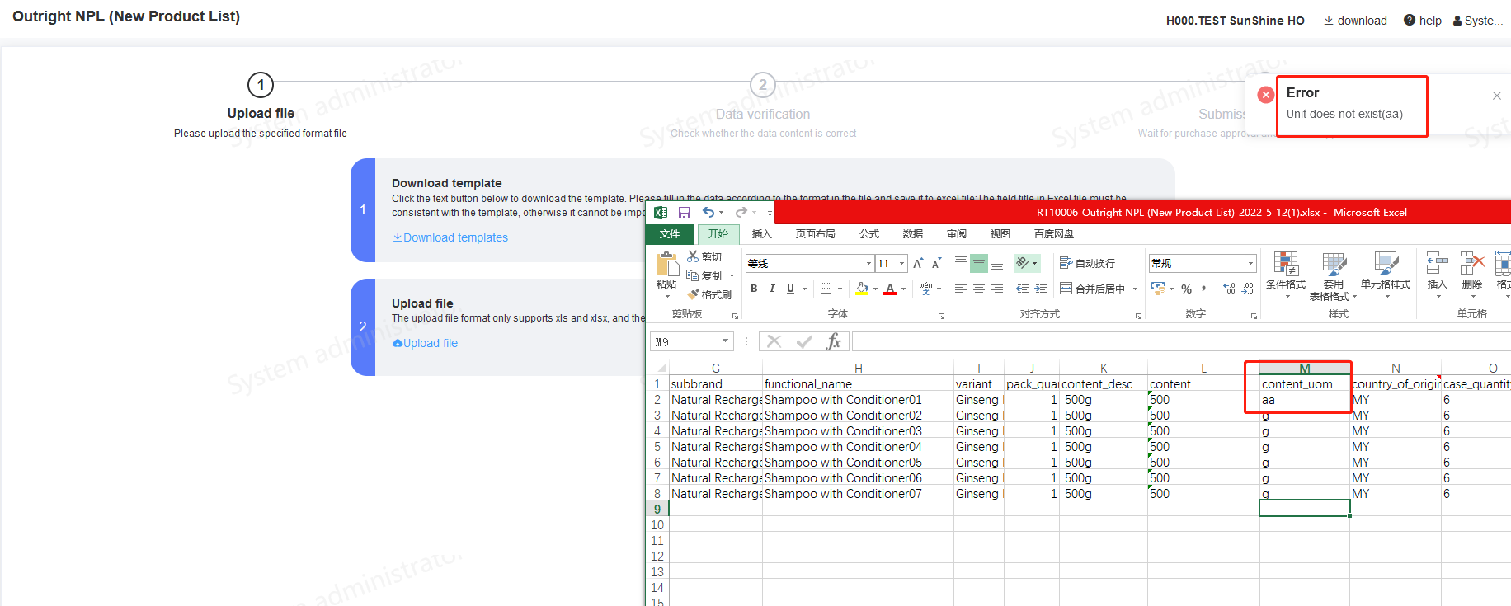Click the Save icon in Excel's quick access toolbar
The height and width of the screenshot is (606, 1511).
(684, 213)
